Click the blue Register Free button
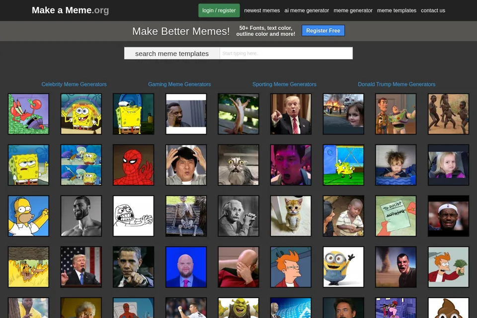This screenshot has width=477, height=318. point(323,30)
